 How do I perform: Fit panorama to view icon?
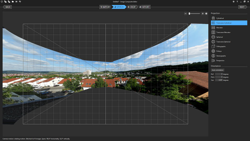(x=206, y=14)
